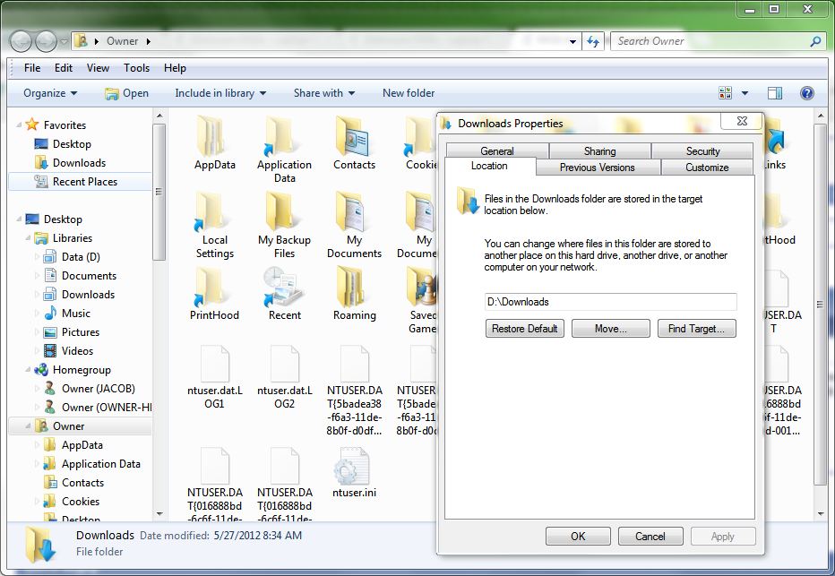The image size is (835, 576).
Task: Click Cancel in Downloads Properties
Action: [650, 536]
